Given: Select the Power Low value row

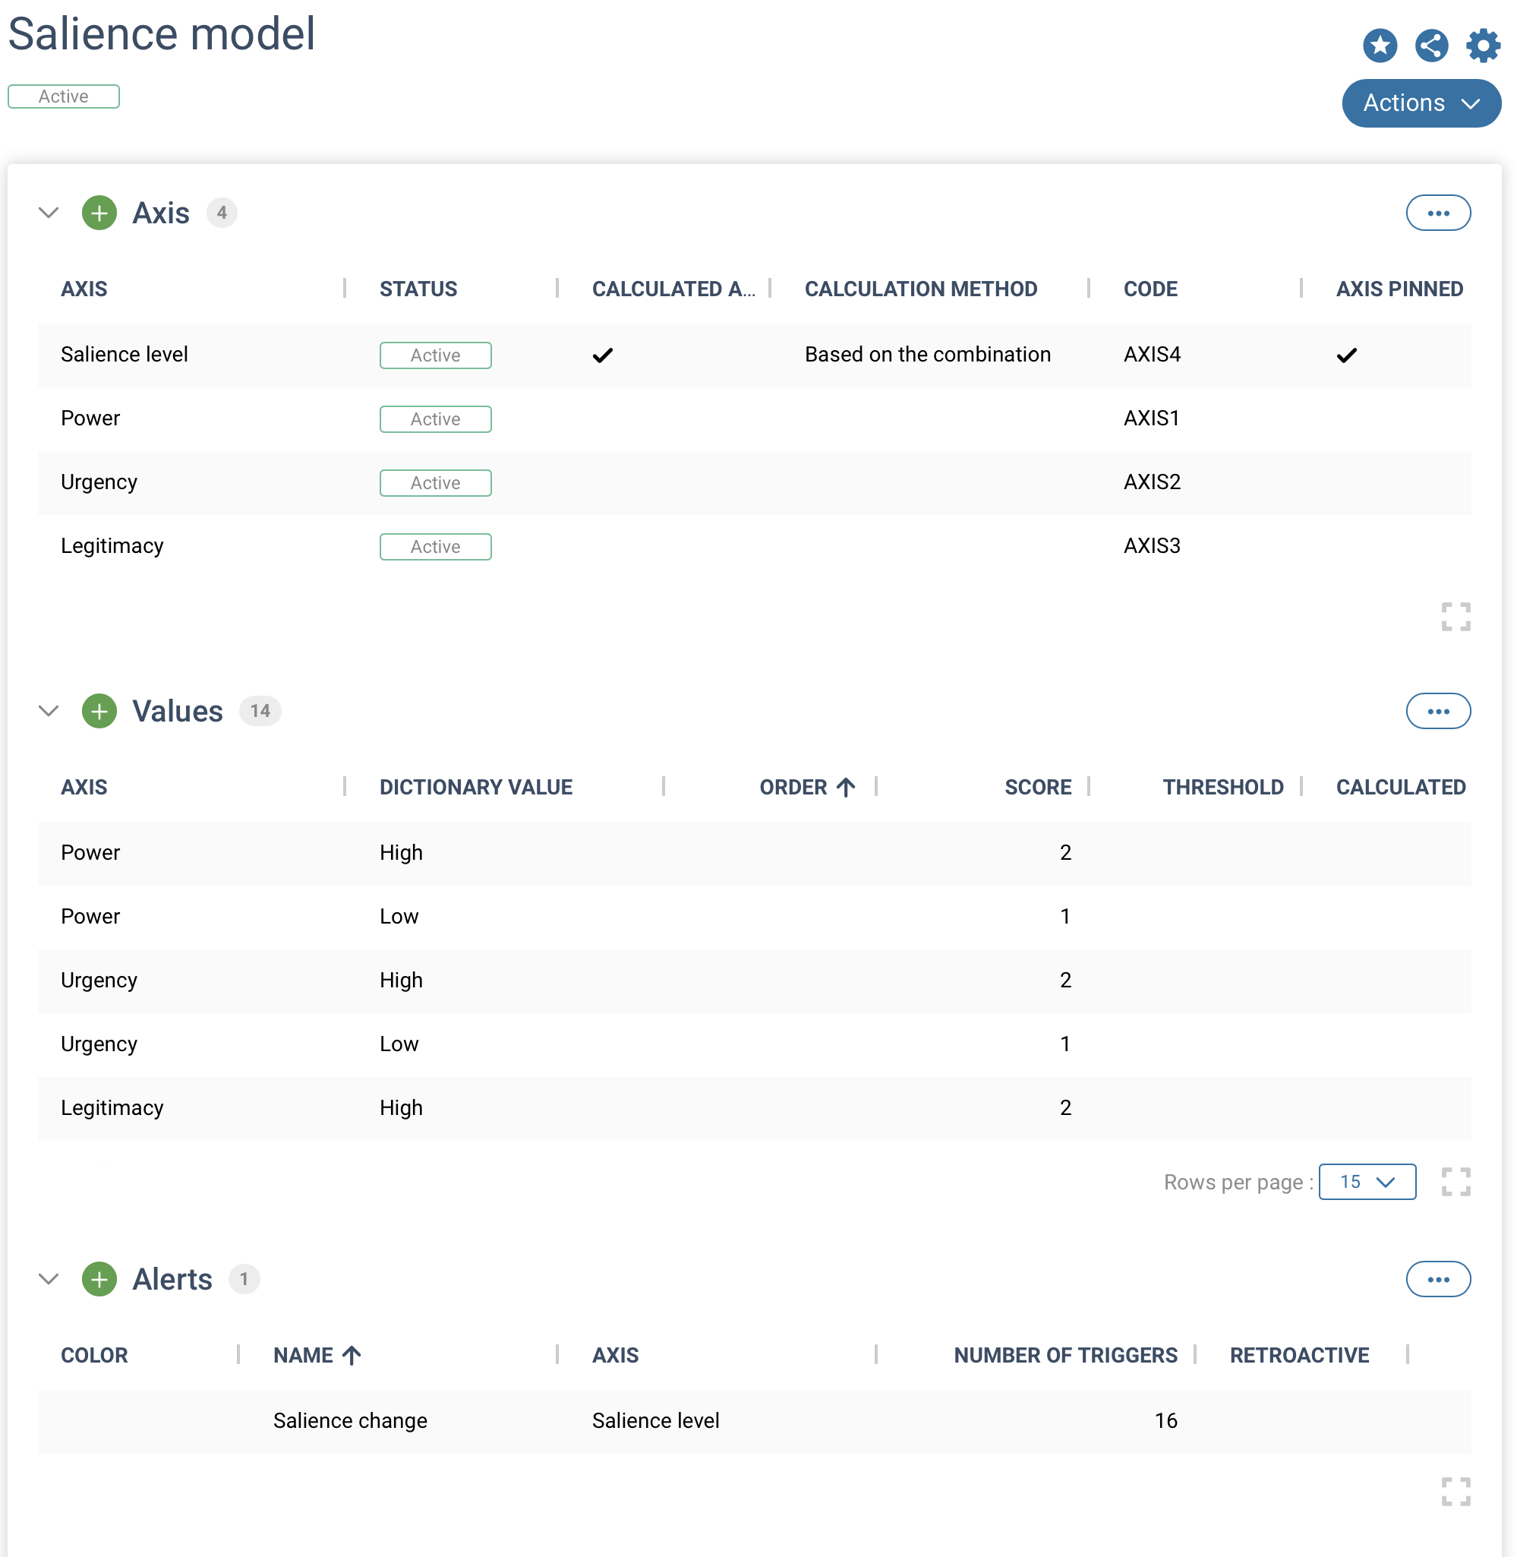Looking at the screenshot, I should pyautogui.click(x=755, y=916).
